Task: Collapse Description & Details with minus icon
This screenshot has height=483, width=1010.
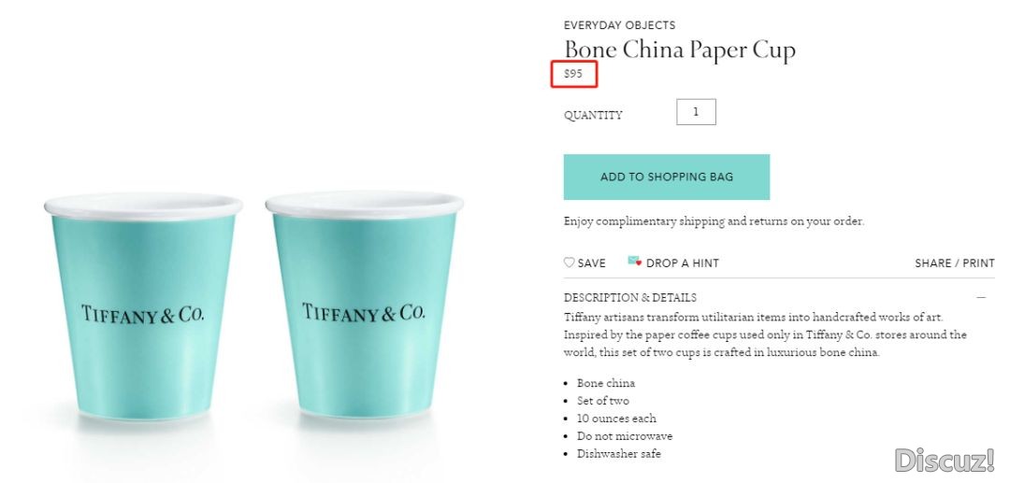Action: 981,298
